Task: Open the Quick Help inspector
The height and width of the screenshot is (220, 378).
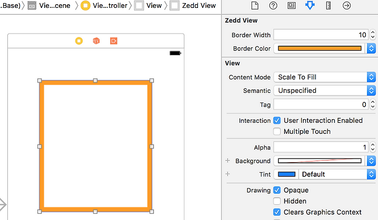Action: coord(273,5)
